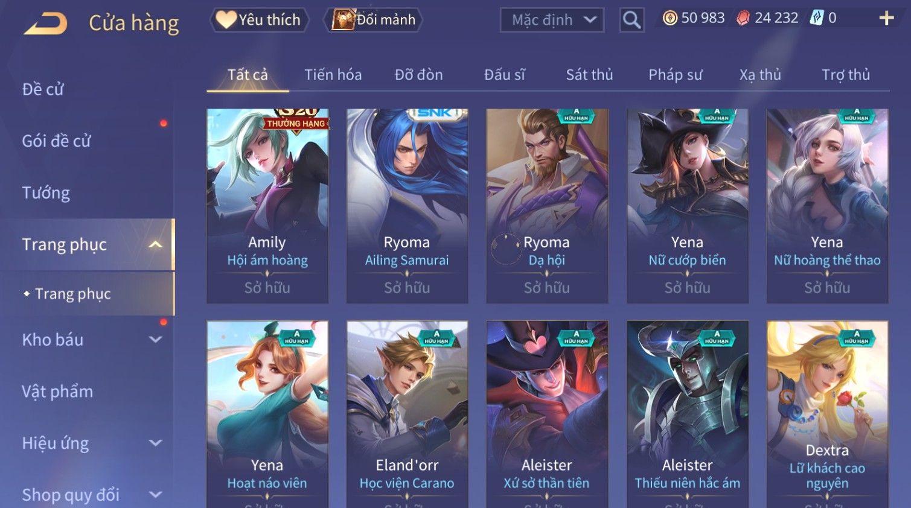Screen dimensions: 911x508
Task: Collapse the Trang phục sidebar section
Action: point(155,244)
